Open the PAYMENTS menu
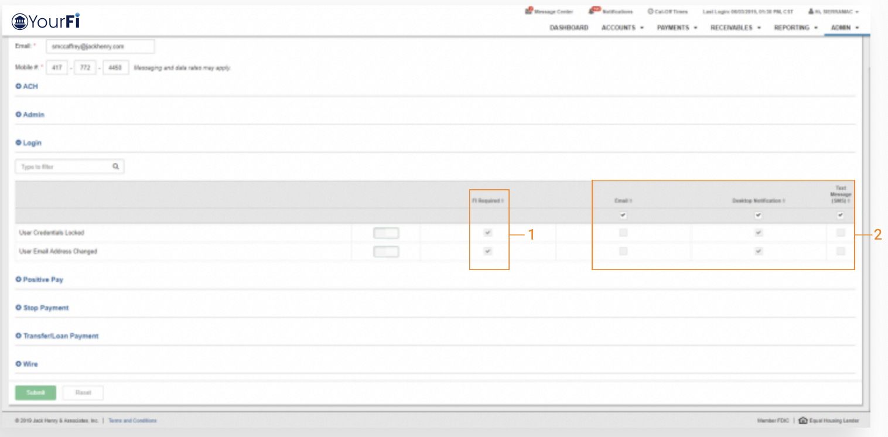The width and height of the screenshot is (888, 437). coord(677,28)
